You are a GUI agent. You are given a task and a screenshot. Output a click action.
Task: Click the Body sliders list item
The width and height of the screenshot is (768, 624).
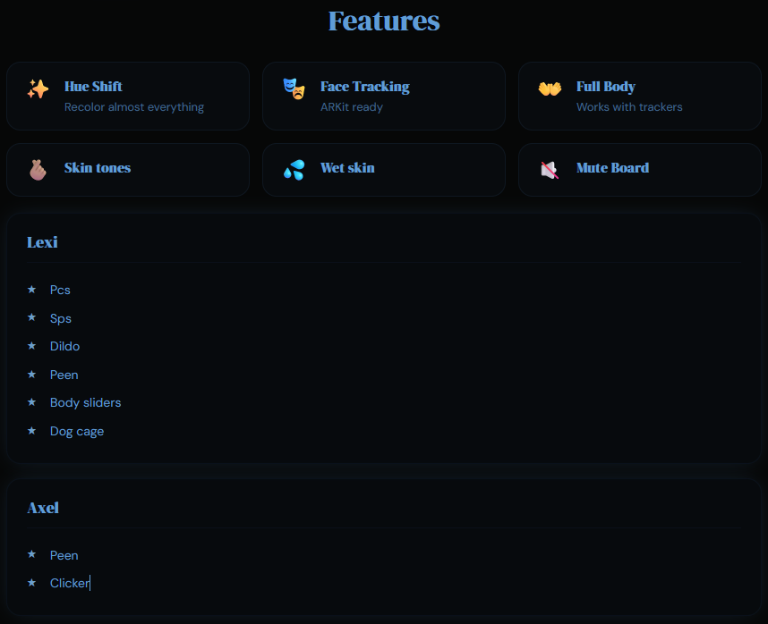click(86, 403)
